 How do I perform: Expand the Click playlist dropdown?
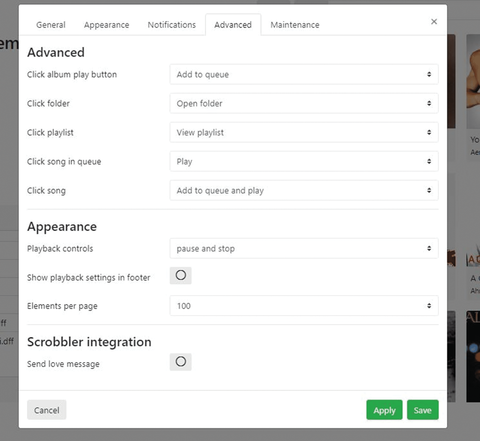click(304, 132)
